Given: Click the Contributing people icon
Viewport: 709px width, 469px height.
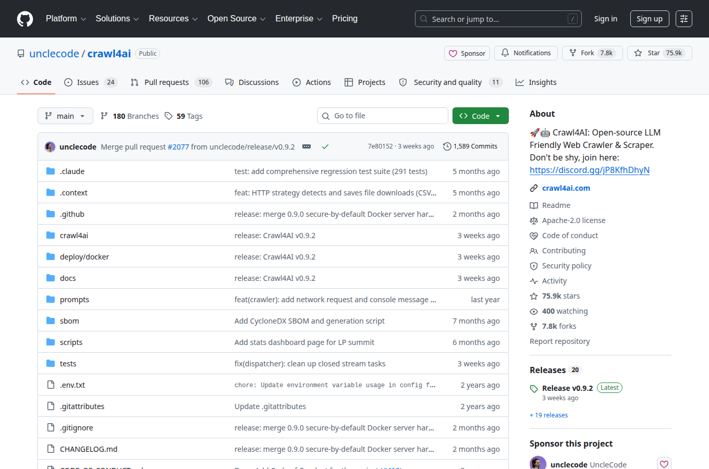Looking at the screenshot, I should [x=534, y=251].
